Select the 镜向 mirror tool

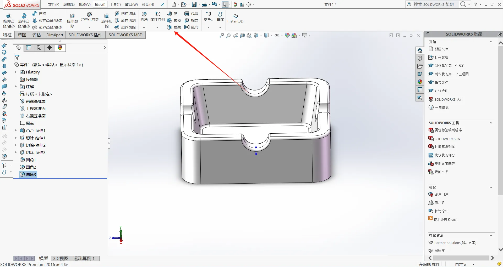(x=191, y=27)
